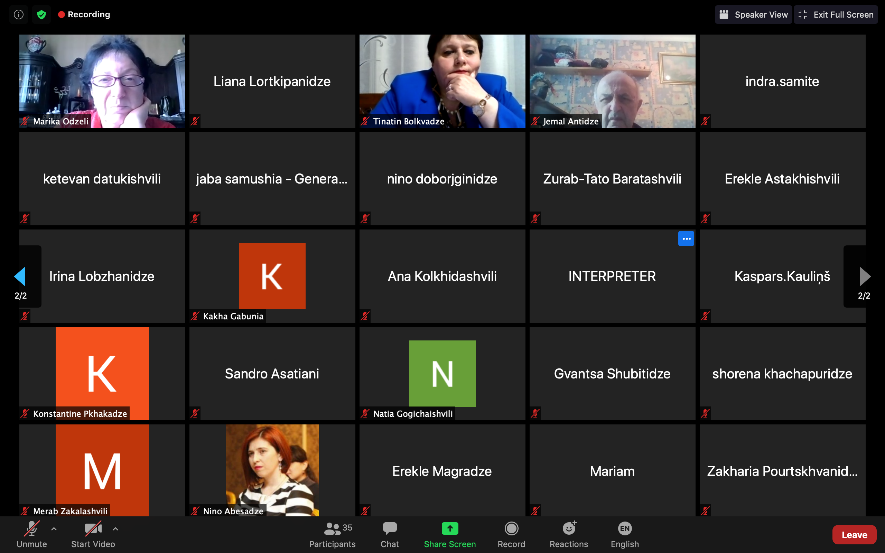This screenshot has width=885, height=553.
Task: Select Kakha Gabunia's orange K avatar
Action: pos(272,276)
